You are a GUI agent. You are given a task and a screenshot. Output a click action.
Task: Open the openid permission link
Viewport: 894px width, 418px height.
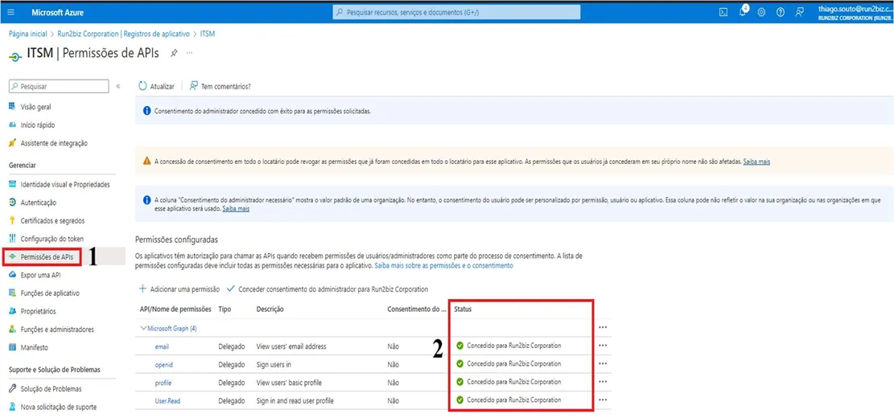click(x=163, y=364)
